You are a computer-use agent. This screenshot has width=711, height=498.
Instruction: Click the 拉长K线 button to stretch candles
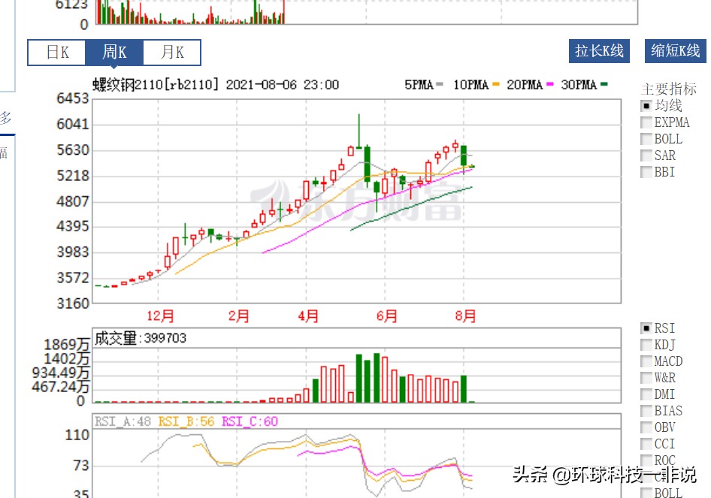(599, 51)
